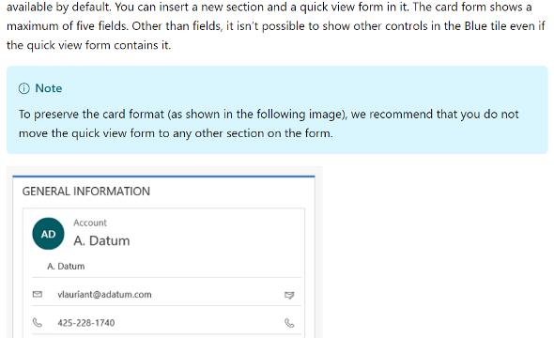554x338 pixels.
Task: Click the paragraph about Blue tile fields
Action: [276, 26]
